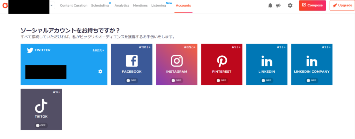Enable the LinkedIn toggle
355x139 pixels.
pos(267,81)
